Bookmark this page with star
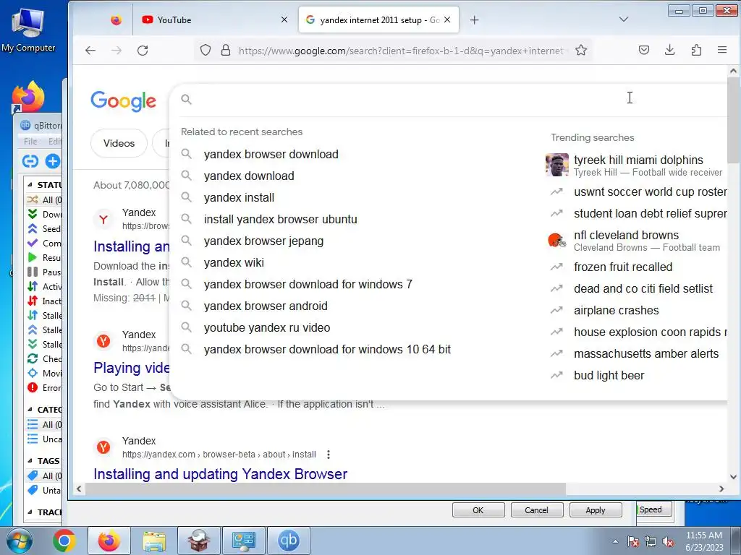The width and height of the screenshot is (741, 555). coord(581,50)
